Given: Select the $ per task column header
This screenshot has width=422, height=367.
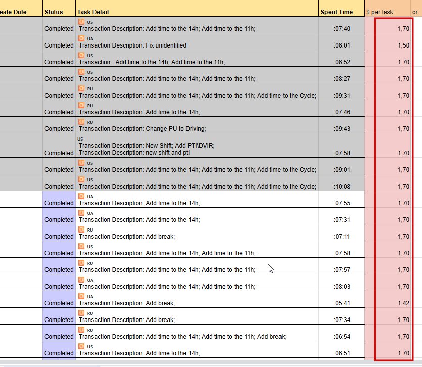Looking at the screenshot, I should (388, 9).
